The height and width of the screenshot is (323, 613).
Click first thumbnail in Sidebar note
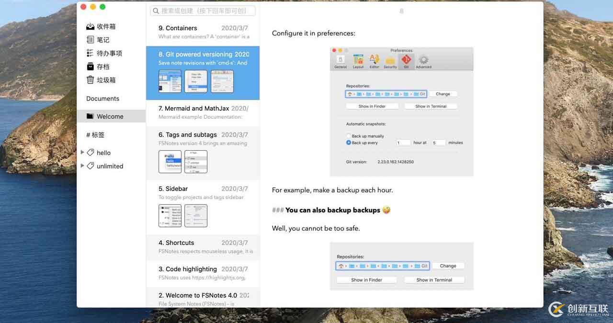[170, 216]
